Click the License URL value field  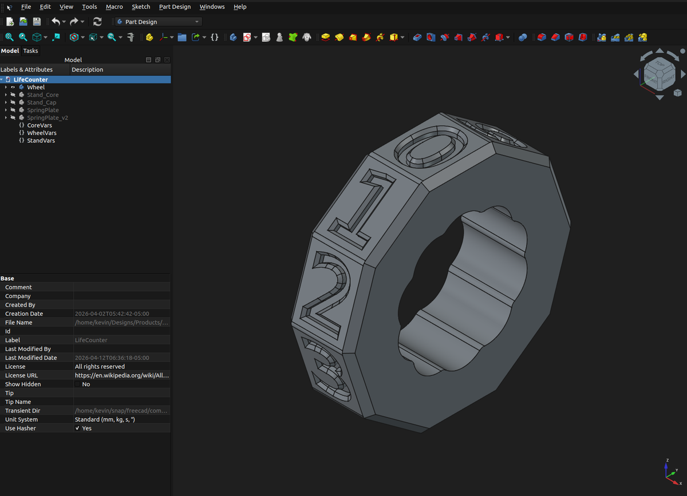click(122, 375)
